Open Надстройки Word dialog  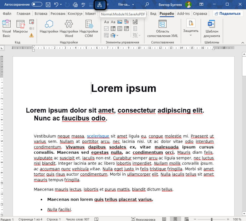click(x=69, y=28)
